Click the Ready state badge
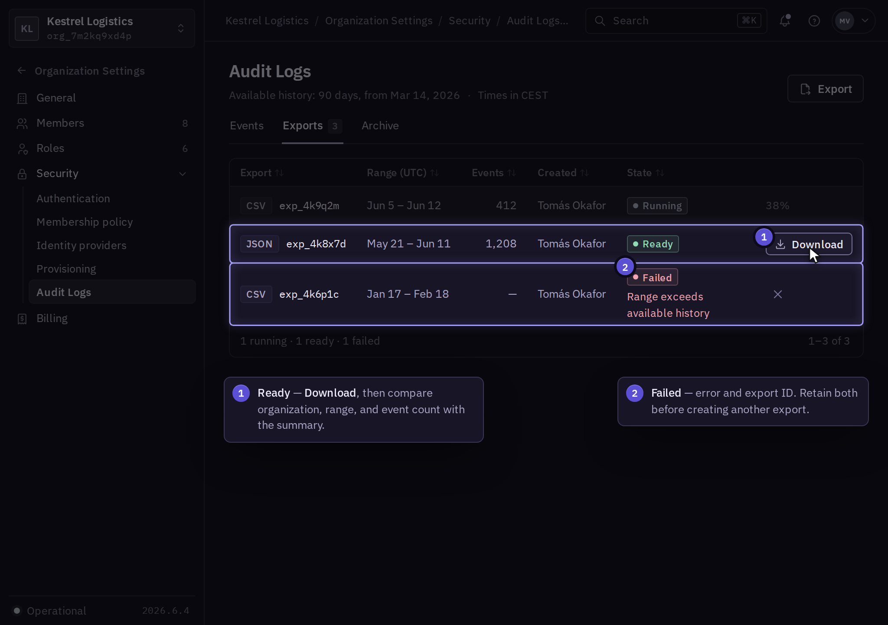Screen dimensions: 888x625 [x=653, y=244]
